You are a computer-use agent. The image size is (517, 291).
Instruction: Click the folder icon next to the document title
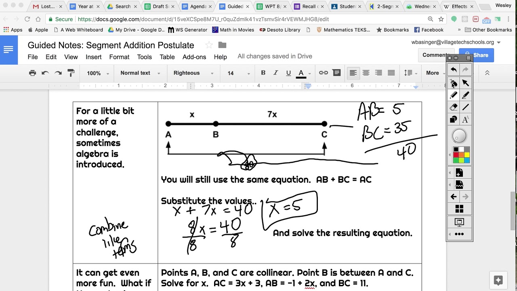pyautogui.click(x=222, y=45)
